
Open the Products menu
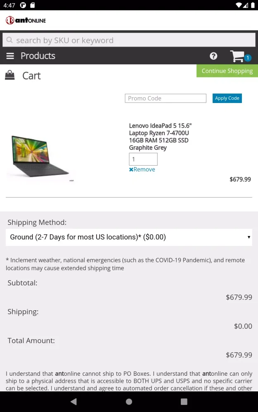pos(38,56)
